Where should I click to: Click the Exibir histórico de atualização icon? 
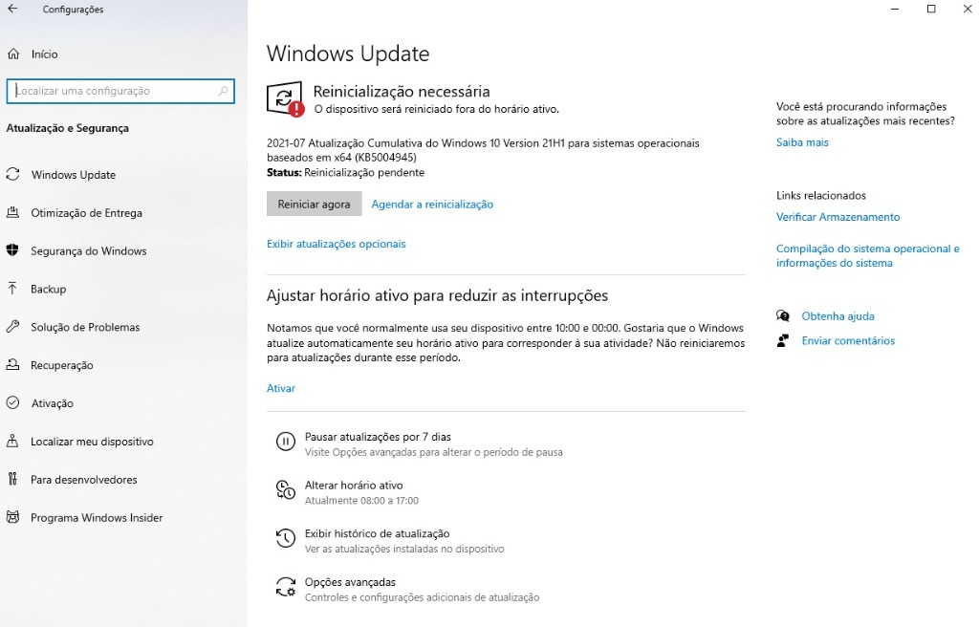[x=285, y=539]
